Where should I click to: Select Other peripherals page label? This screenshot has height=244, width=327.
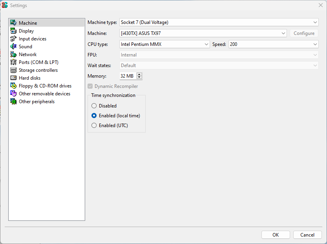(37, 102)
